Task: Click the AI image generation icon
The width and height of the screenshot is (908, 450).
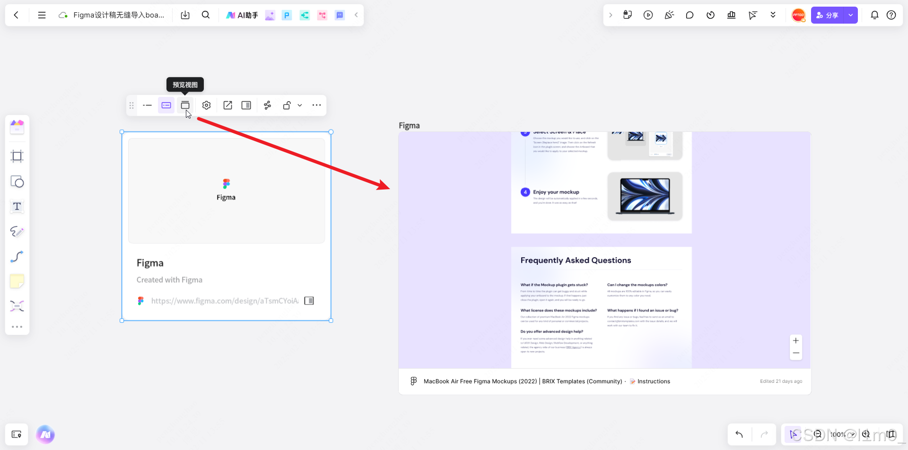Action: click(x=270, y=15)
